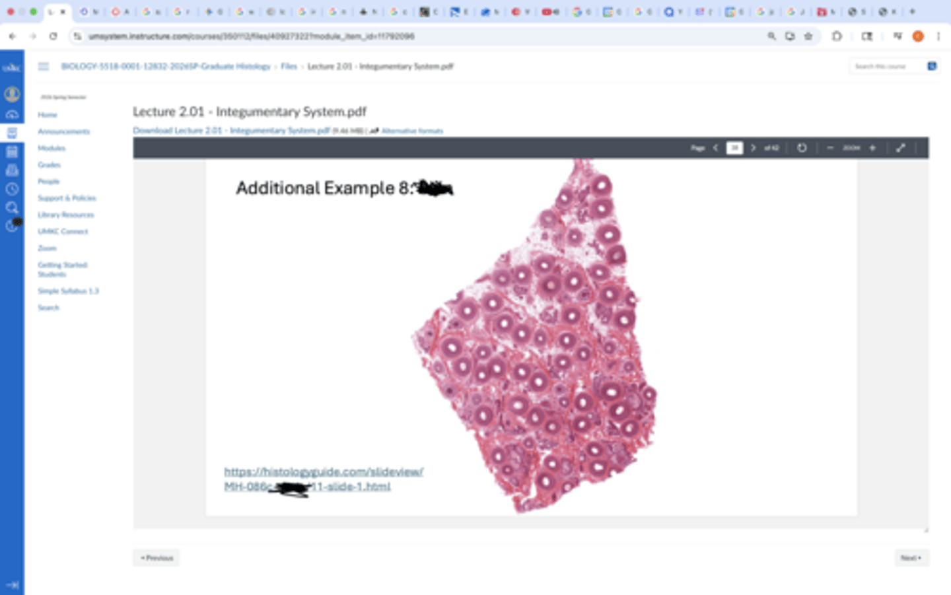The height and width of the screenshot is (595, 951).
Task: Open the UMKC logo in Canvas global navigation
Action: tap(12, 67)
